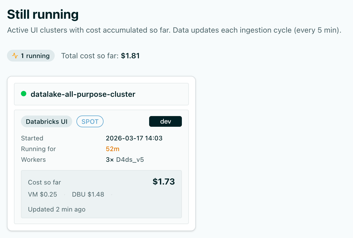Click the "Databricks UI" tag
Image resolution: width=353 pixels, height=238 pixels.
point(46,121)
